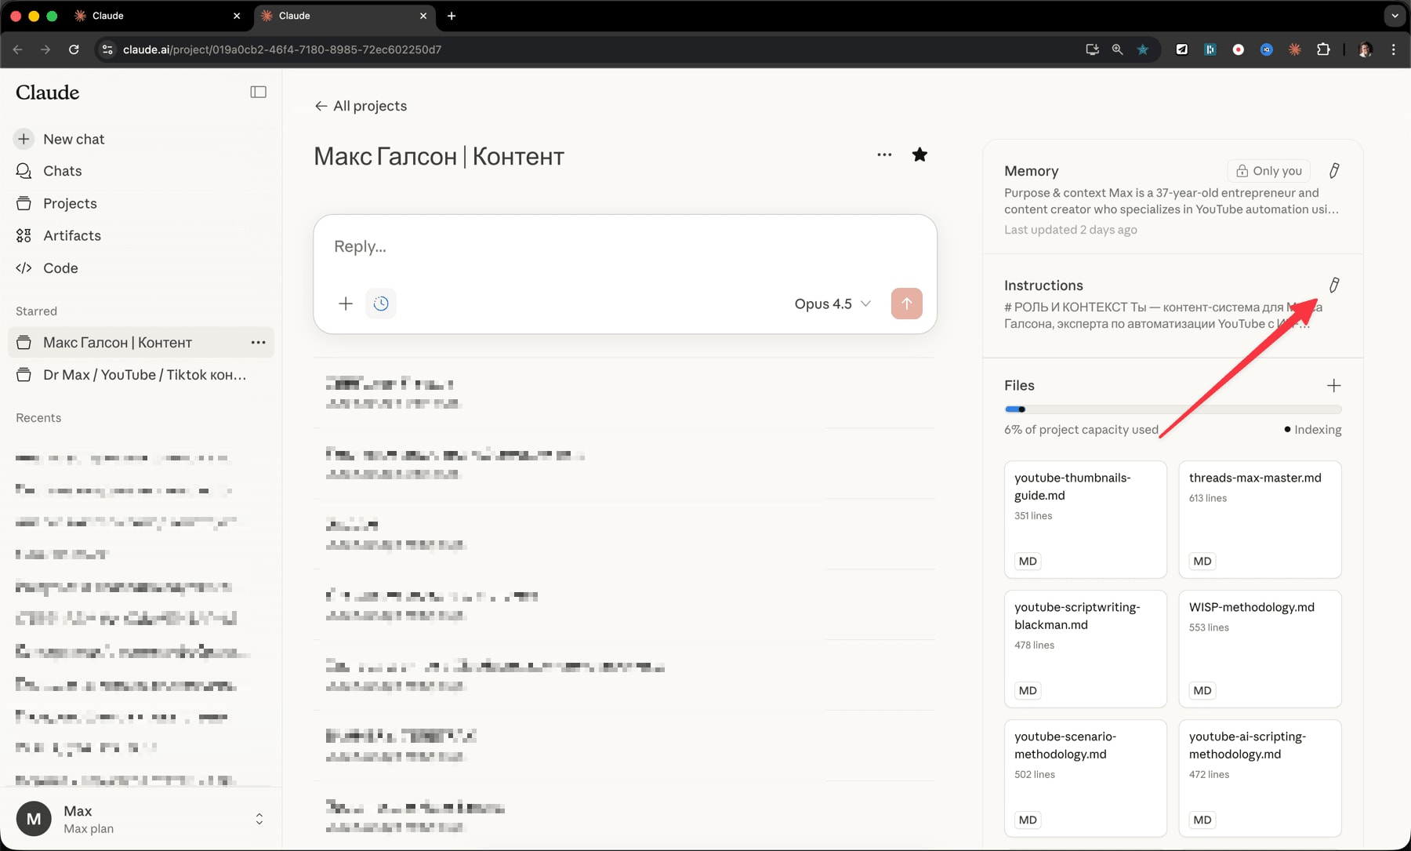
Task: Expand the browser tab search dropdown
Action: (1395, 16)
